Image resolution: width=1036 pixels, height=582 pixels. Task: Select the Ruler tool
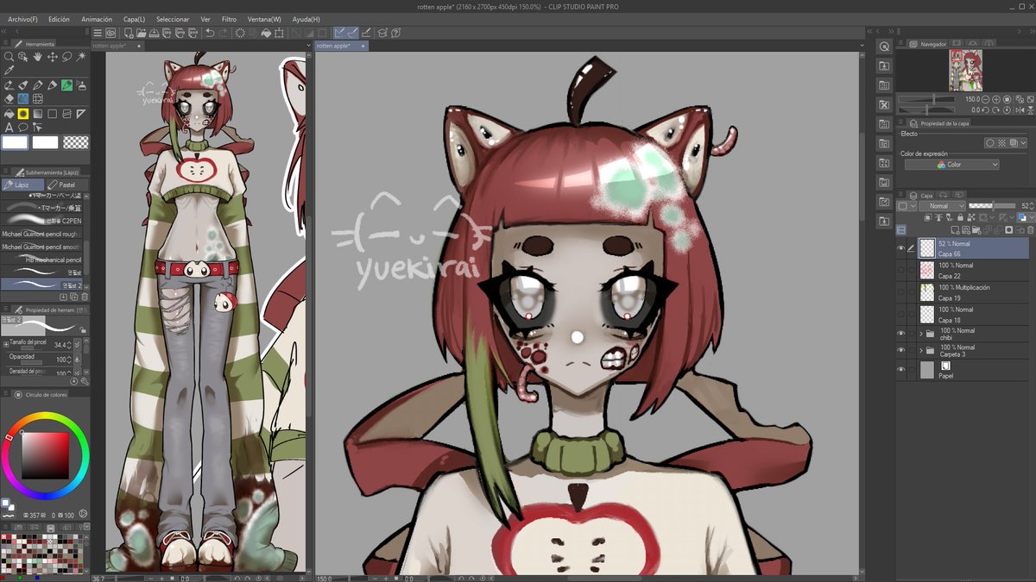[x=82, y=113]
